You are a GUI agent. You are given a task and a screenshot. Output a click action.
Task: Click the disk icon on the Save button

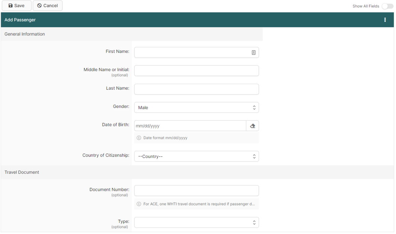click(11, 5)
